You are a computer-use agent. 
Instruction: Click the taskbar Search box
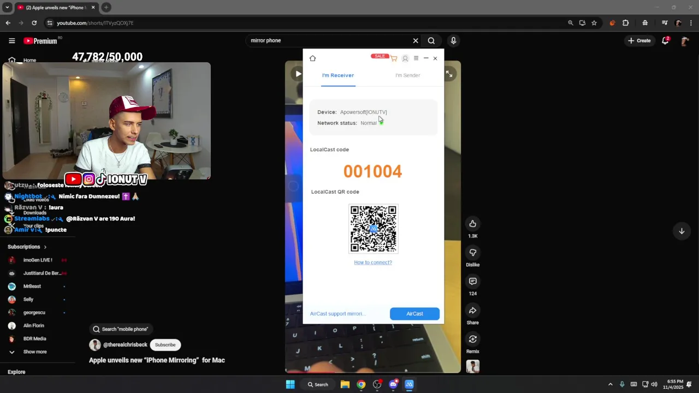click(x=318, y=384)
